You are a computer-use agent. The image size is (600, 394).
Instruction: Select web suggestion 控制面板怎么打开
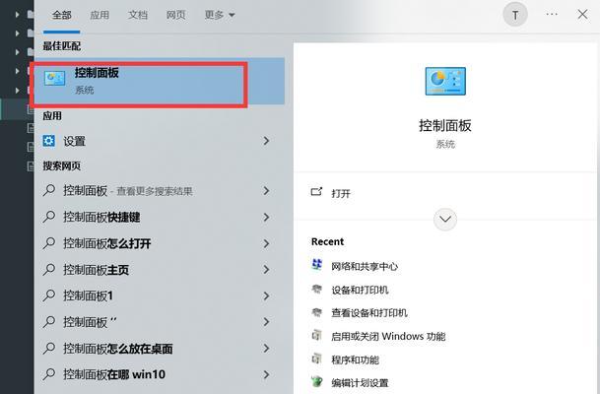point(106,243)
